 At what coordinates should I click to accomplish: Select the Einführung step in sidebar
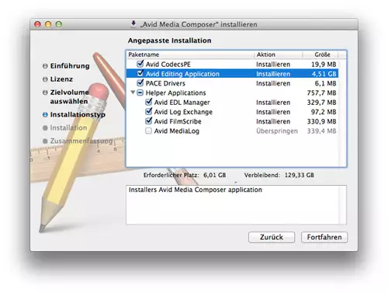tap(70, 66)
